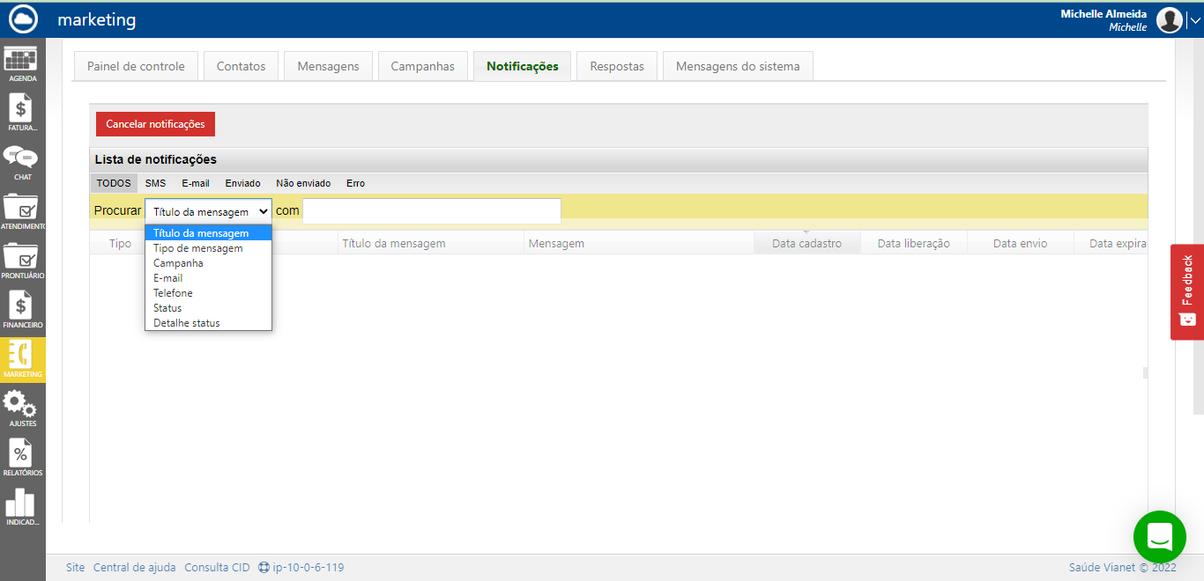This screenshot has width=1204, height=581.
Task: Open the Faturamento sidebar module
Action: pos(22,113)
